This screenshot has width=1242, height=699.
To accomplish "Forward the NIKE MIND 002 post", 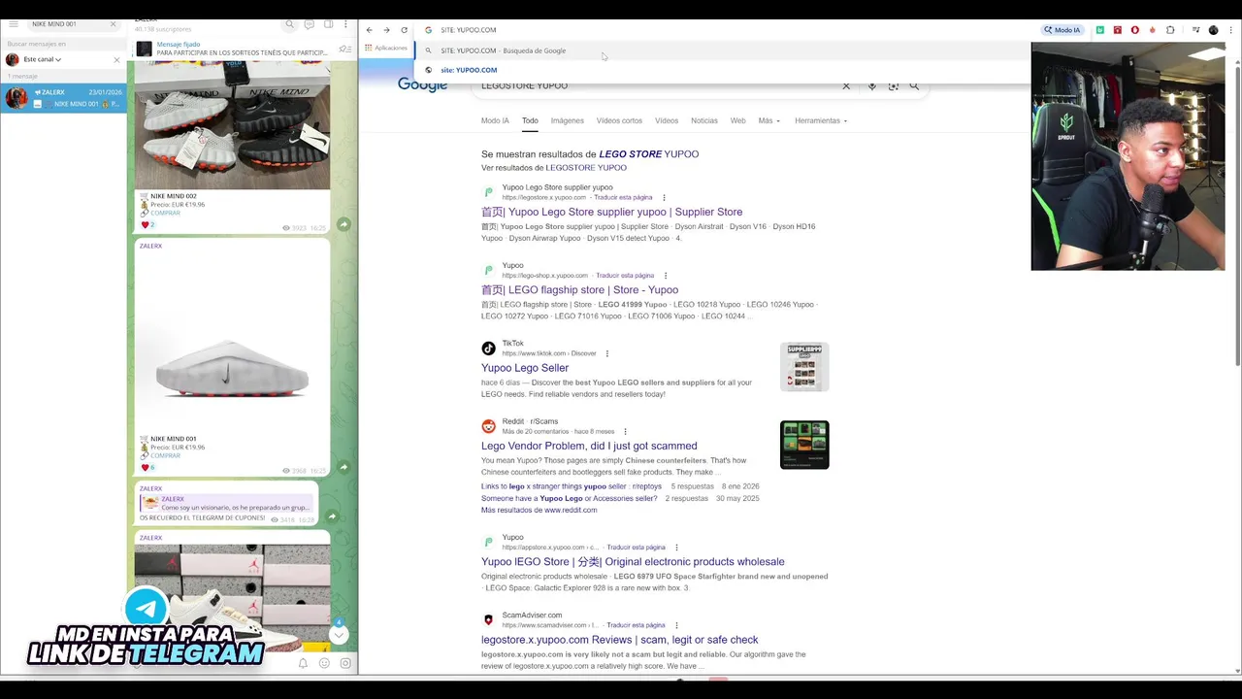I will (343, 224).
